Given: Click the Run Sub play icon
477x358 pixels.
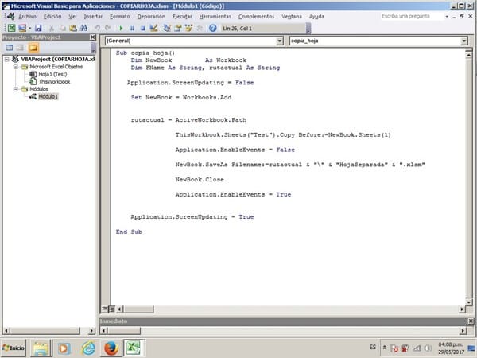Looking at the screenshot, I should 120,28.
